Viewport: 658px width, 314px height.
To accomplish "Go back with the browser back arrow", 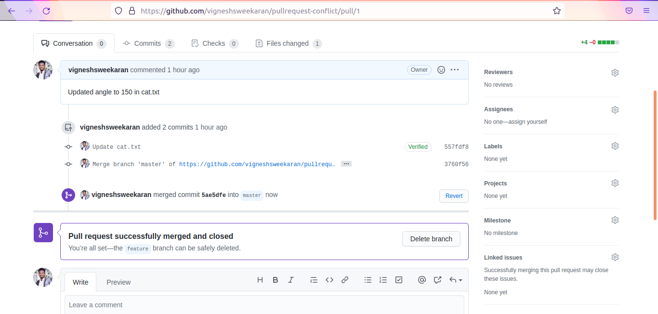I will click(x=12, y=11).
